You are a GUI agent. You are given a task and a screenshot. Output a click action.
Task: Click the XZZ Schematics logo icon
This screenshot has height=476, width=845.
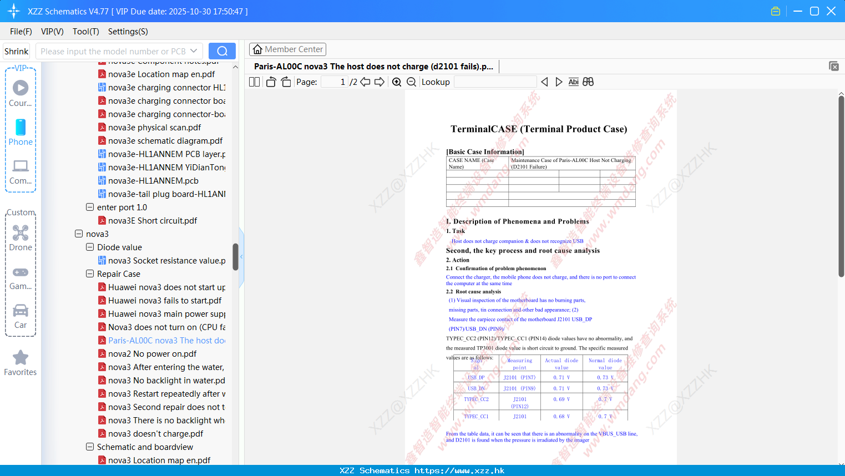pyautogui.click(x=14, y=11)
